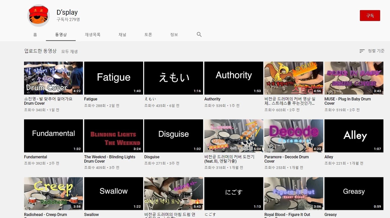390x218 pixels.
Task: Open the Disguise video thumbnail
Action: point(174,136)
